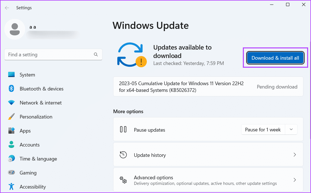Image resolution: width=311 pixels, height=193 pixels.
Task: Click the Update history clock icon
Action: tap(123, 155)
